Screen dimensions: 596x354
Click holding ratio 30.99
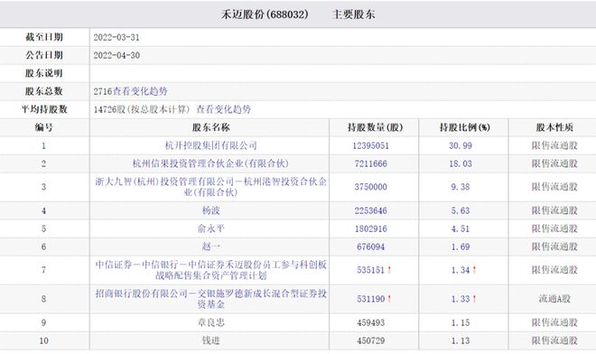(461, 145)
